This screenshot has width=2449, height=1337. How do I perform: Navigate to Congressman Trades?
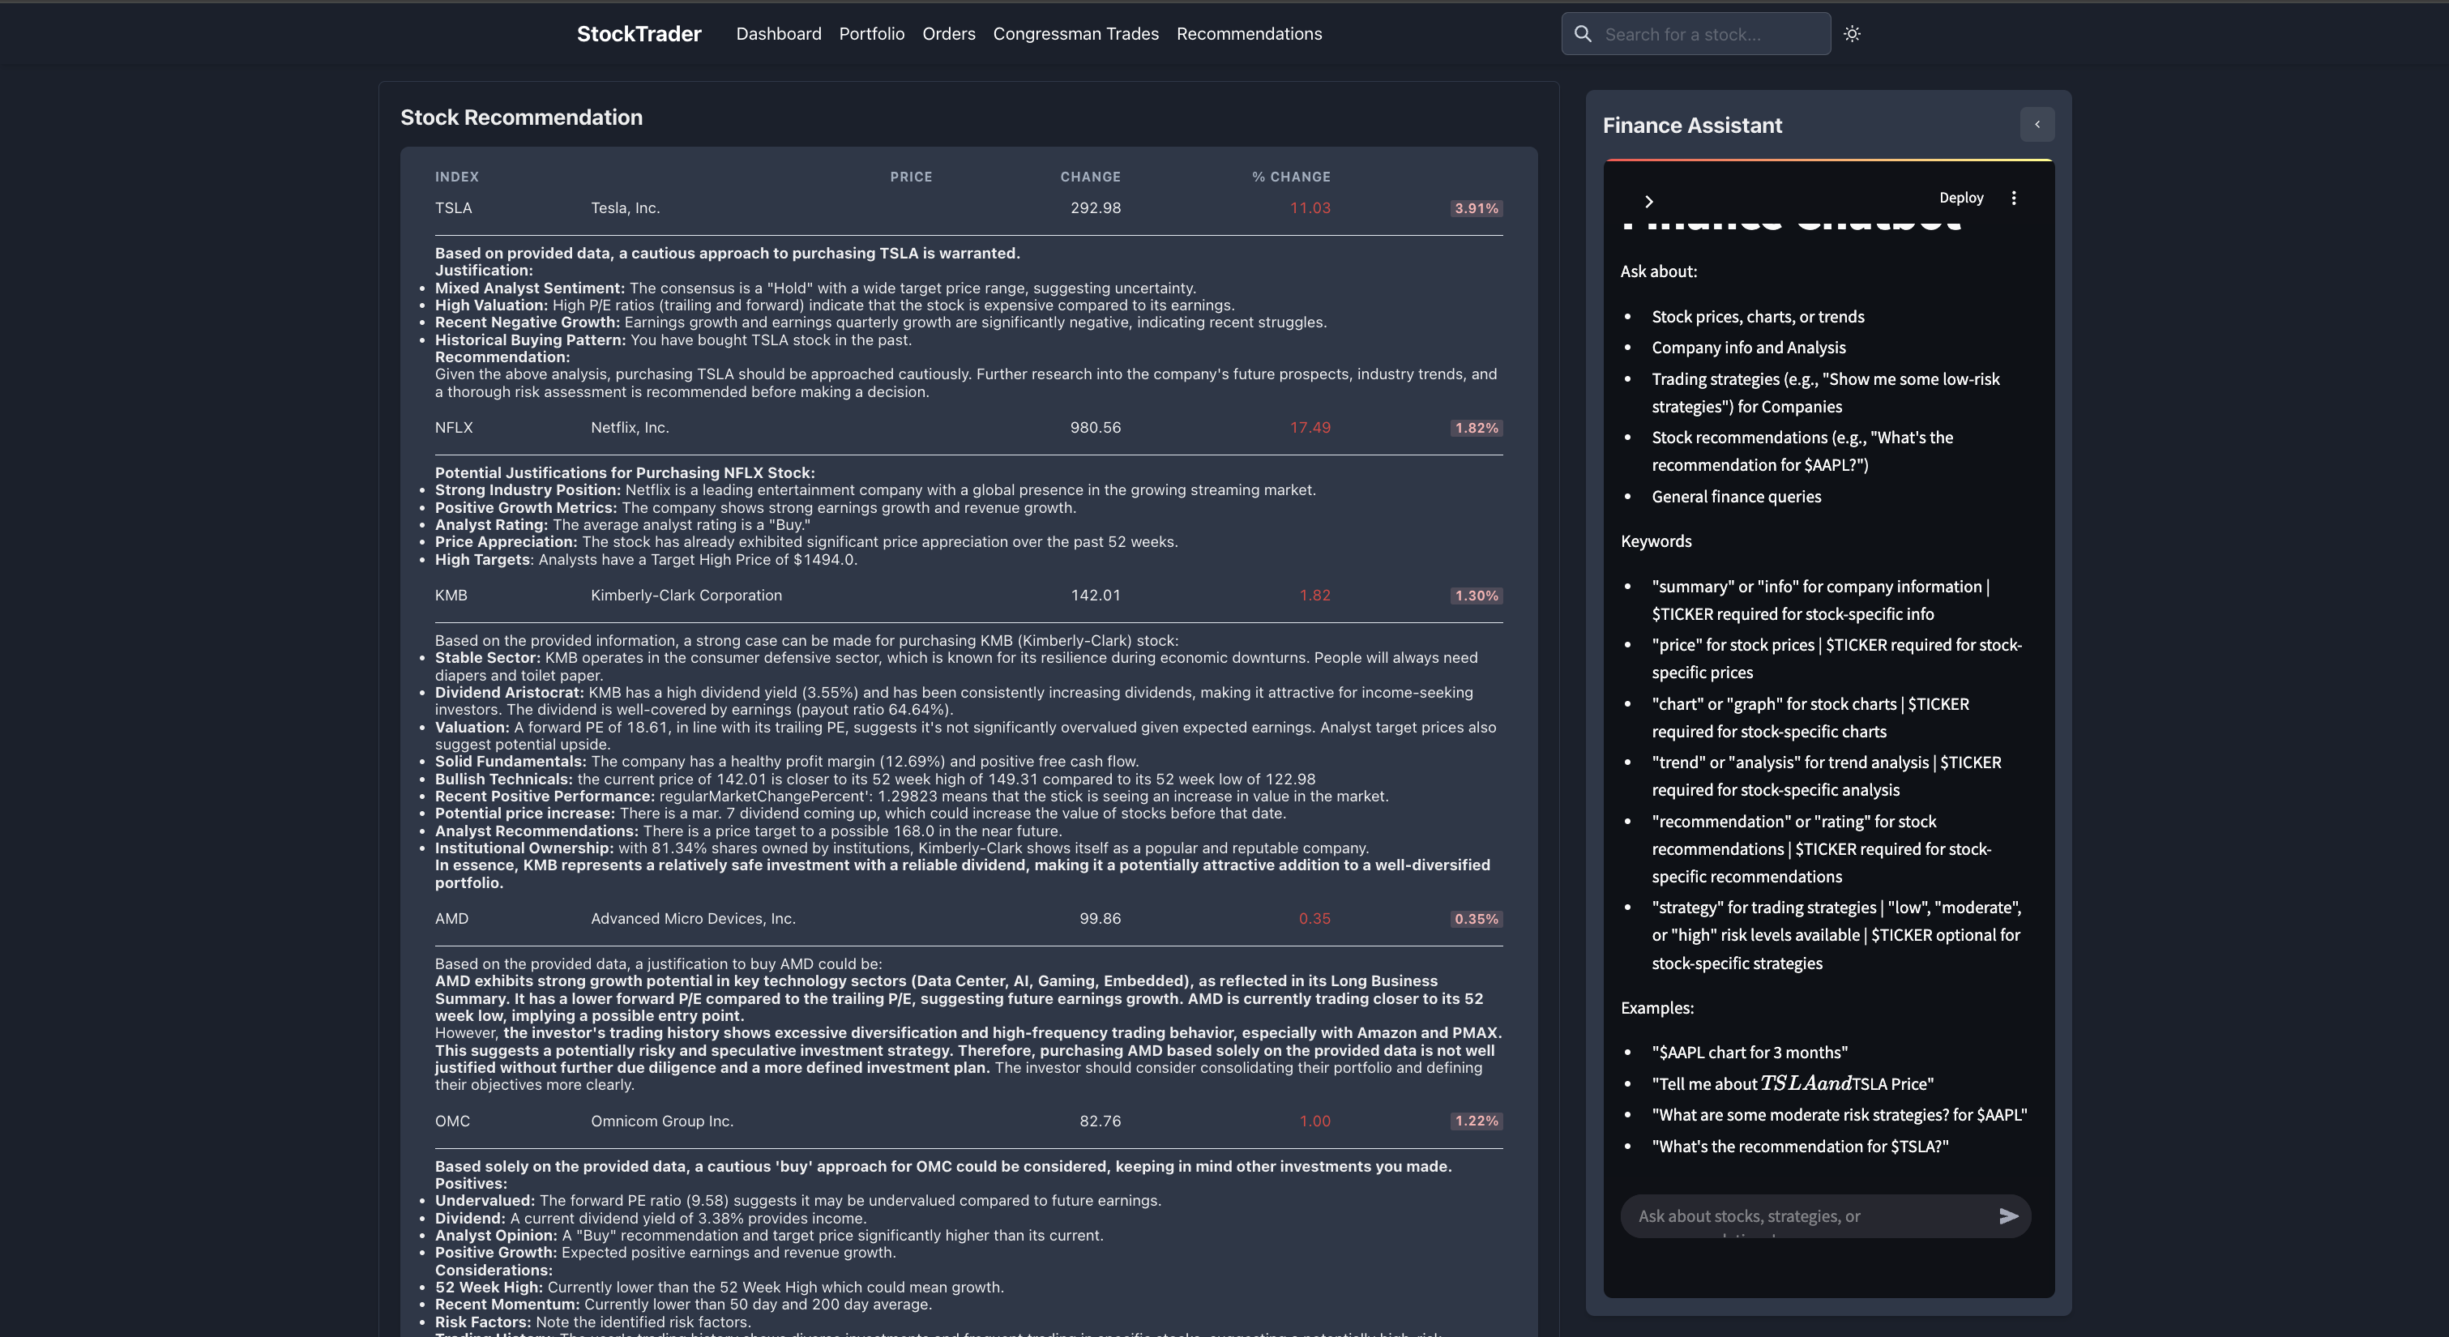pos(1075,34)
